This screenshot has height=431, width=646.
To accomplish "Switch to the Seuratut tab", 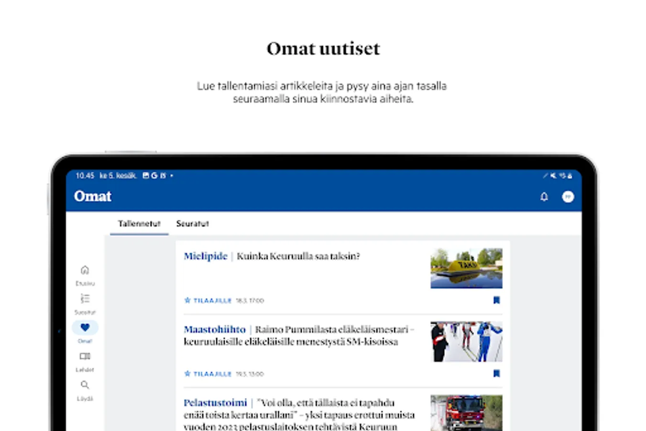I will click(192, 224).
